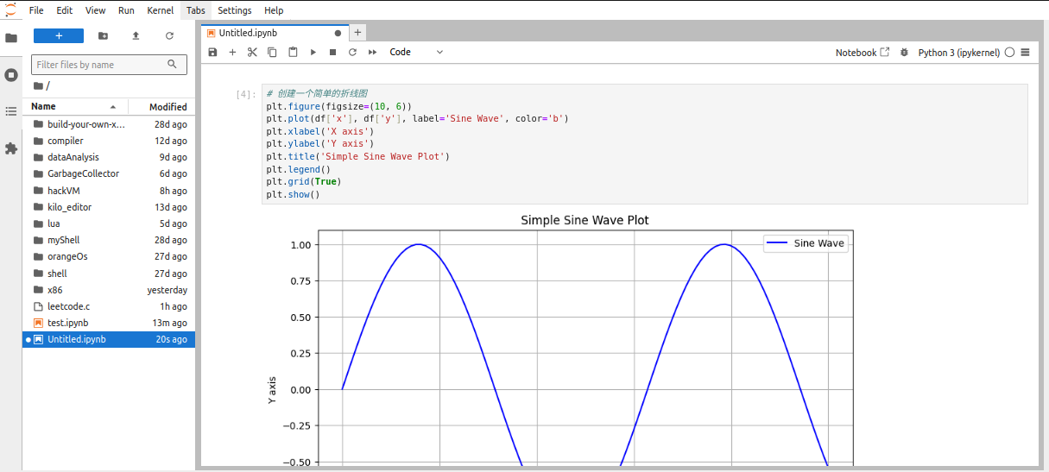
Task: Select the build-your-own-x folder
Action: (109, 124)
